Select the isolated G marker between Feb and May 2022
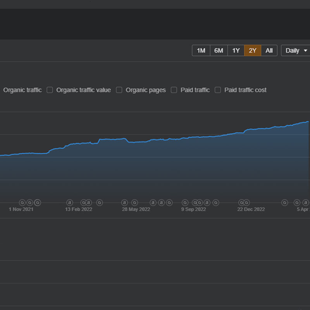The height and width of the screenshot is (310, 310). 100,202
